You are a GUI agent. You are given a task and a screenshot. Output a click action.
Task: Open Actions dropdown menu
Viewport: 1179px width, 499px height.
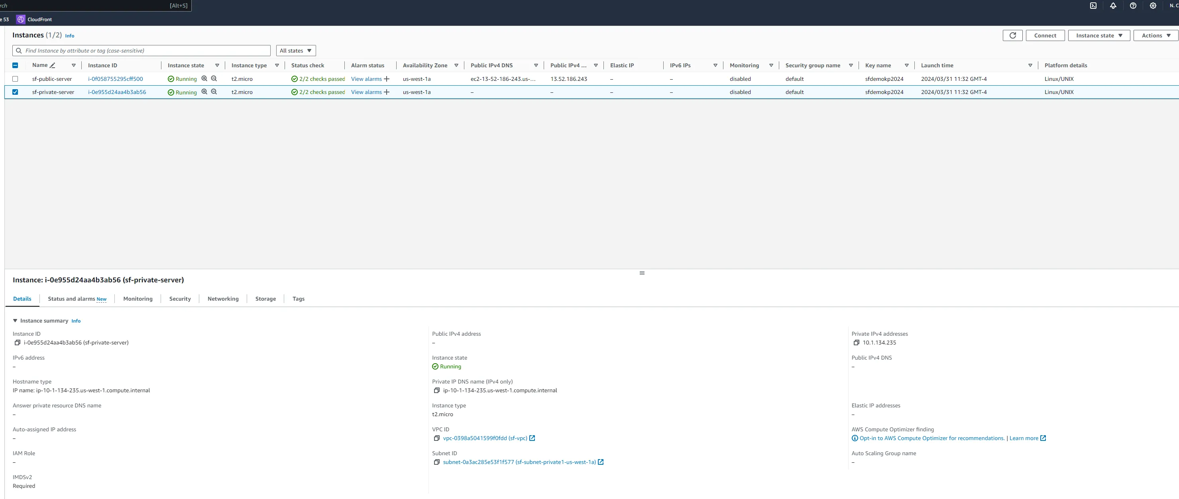[1156, 35]
